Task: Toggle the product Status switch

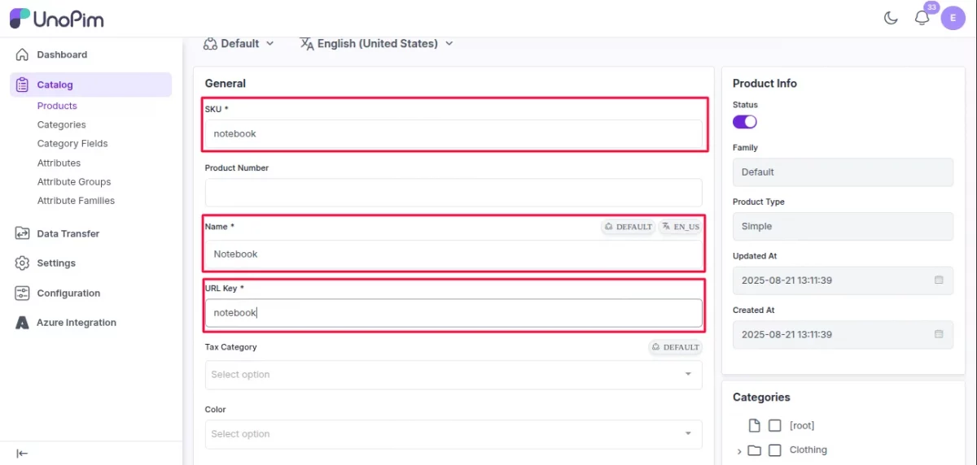Action: tap(745, 122)
